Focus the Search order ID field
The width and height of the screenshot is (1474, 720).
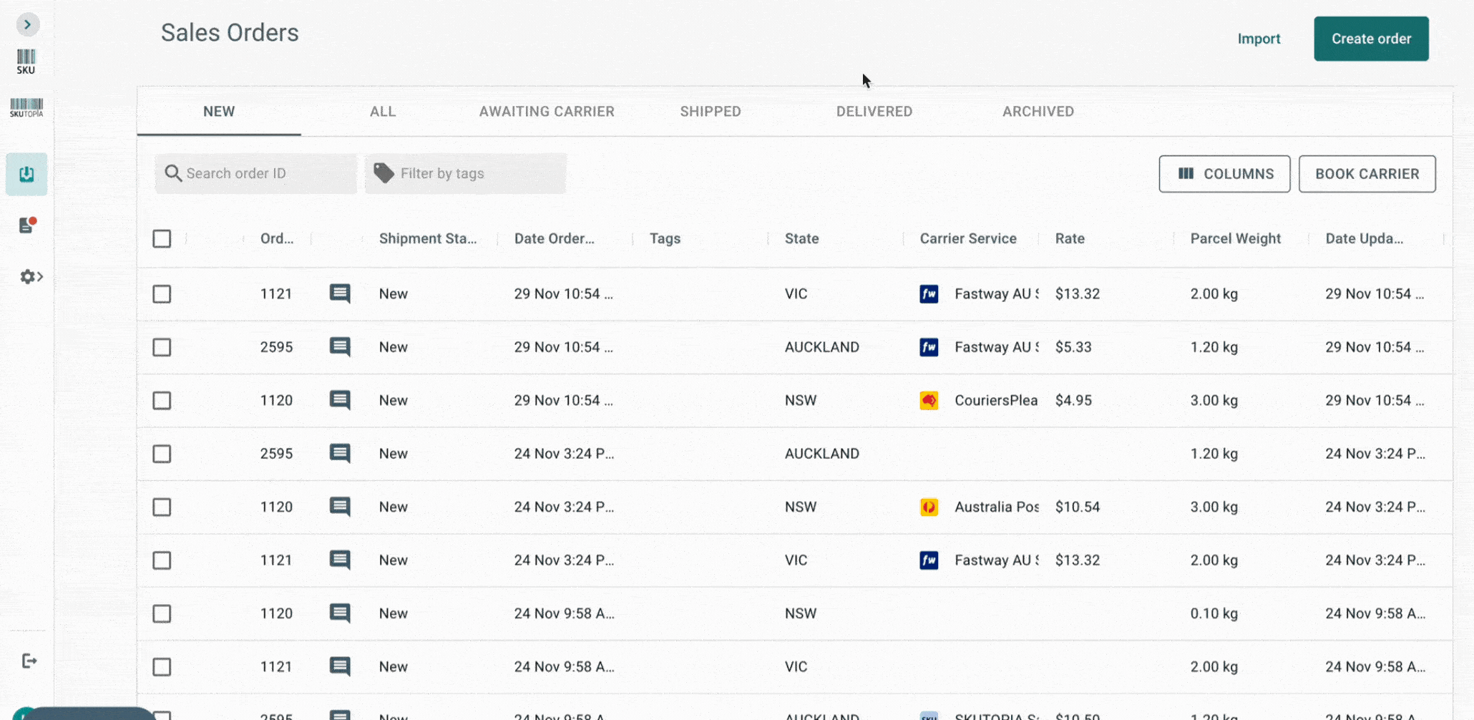256,173
